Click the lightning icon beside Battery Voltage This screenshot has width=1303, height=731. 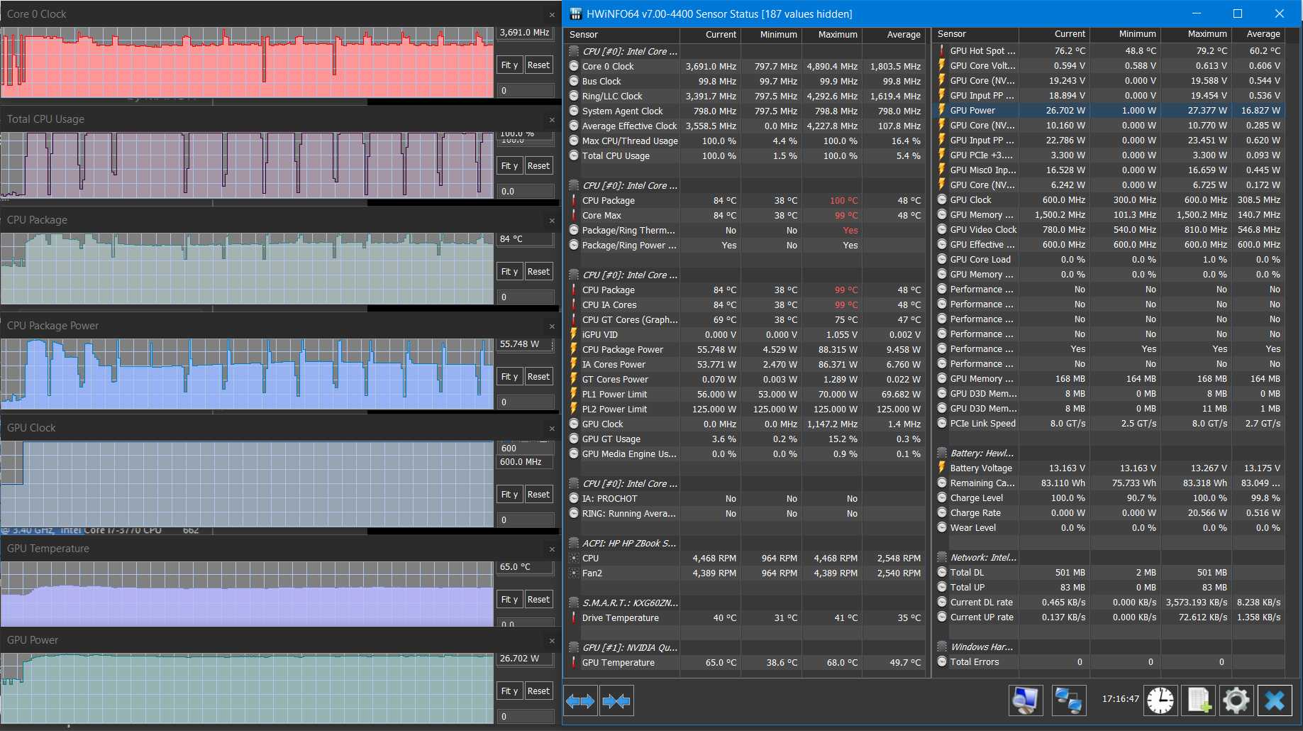tap(942, 468)
